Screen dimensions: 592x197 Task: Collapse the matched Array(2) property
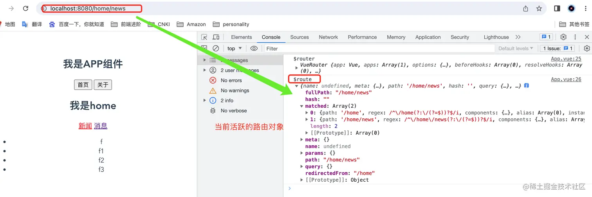(x=301, y=106)
